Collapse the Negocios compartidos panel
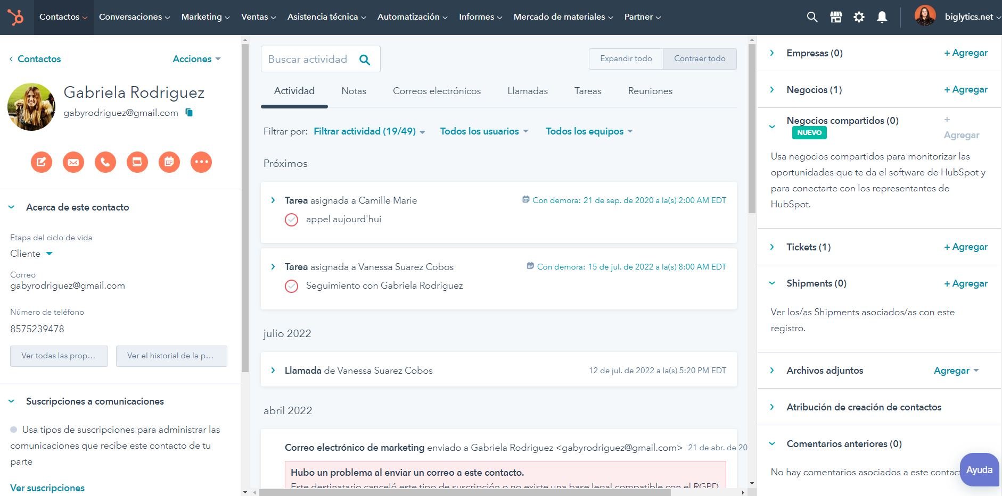This screenshot has height=496, width=1002. pos(772,127)
